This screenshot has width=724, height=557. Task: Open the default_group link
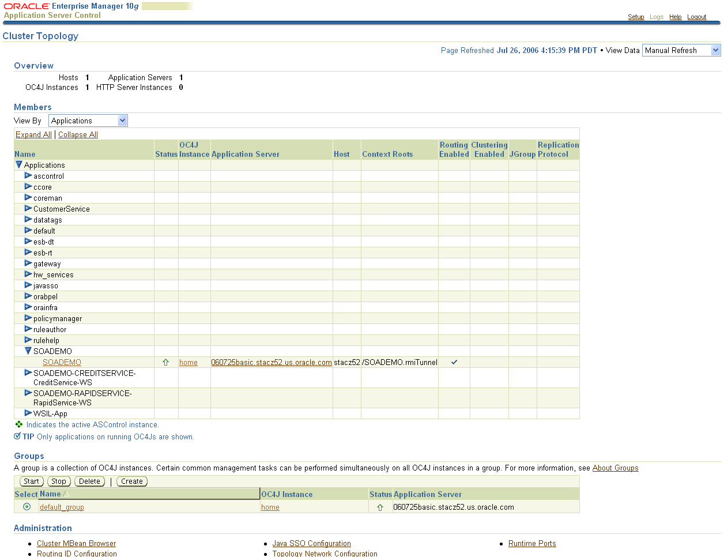[62, 507]
